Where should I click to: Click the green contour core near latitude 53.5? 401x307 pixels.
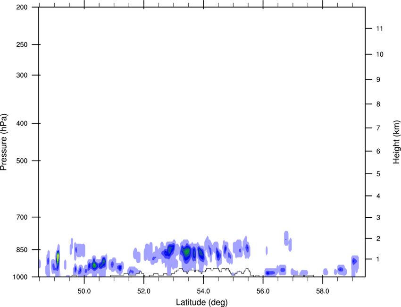pyautogui.click(x=187, y=251)
